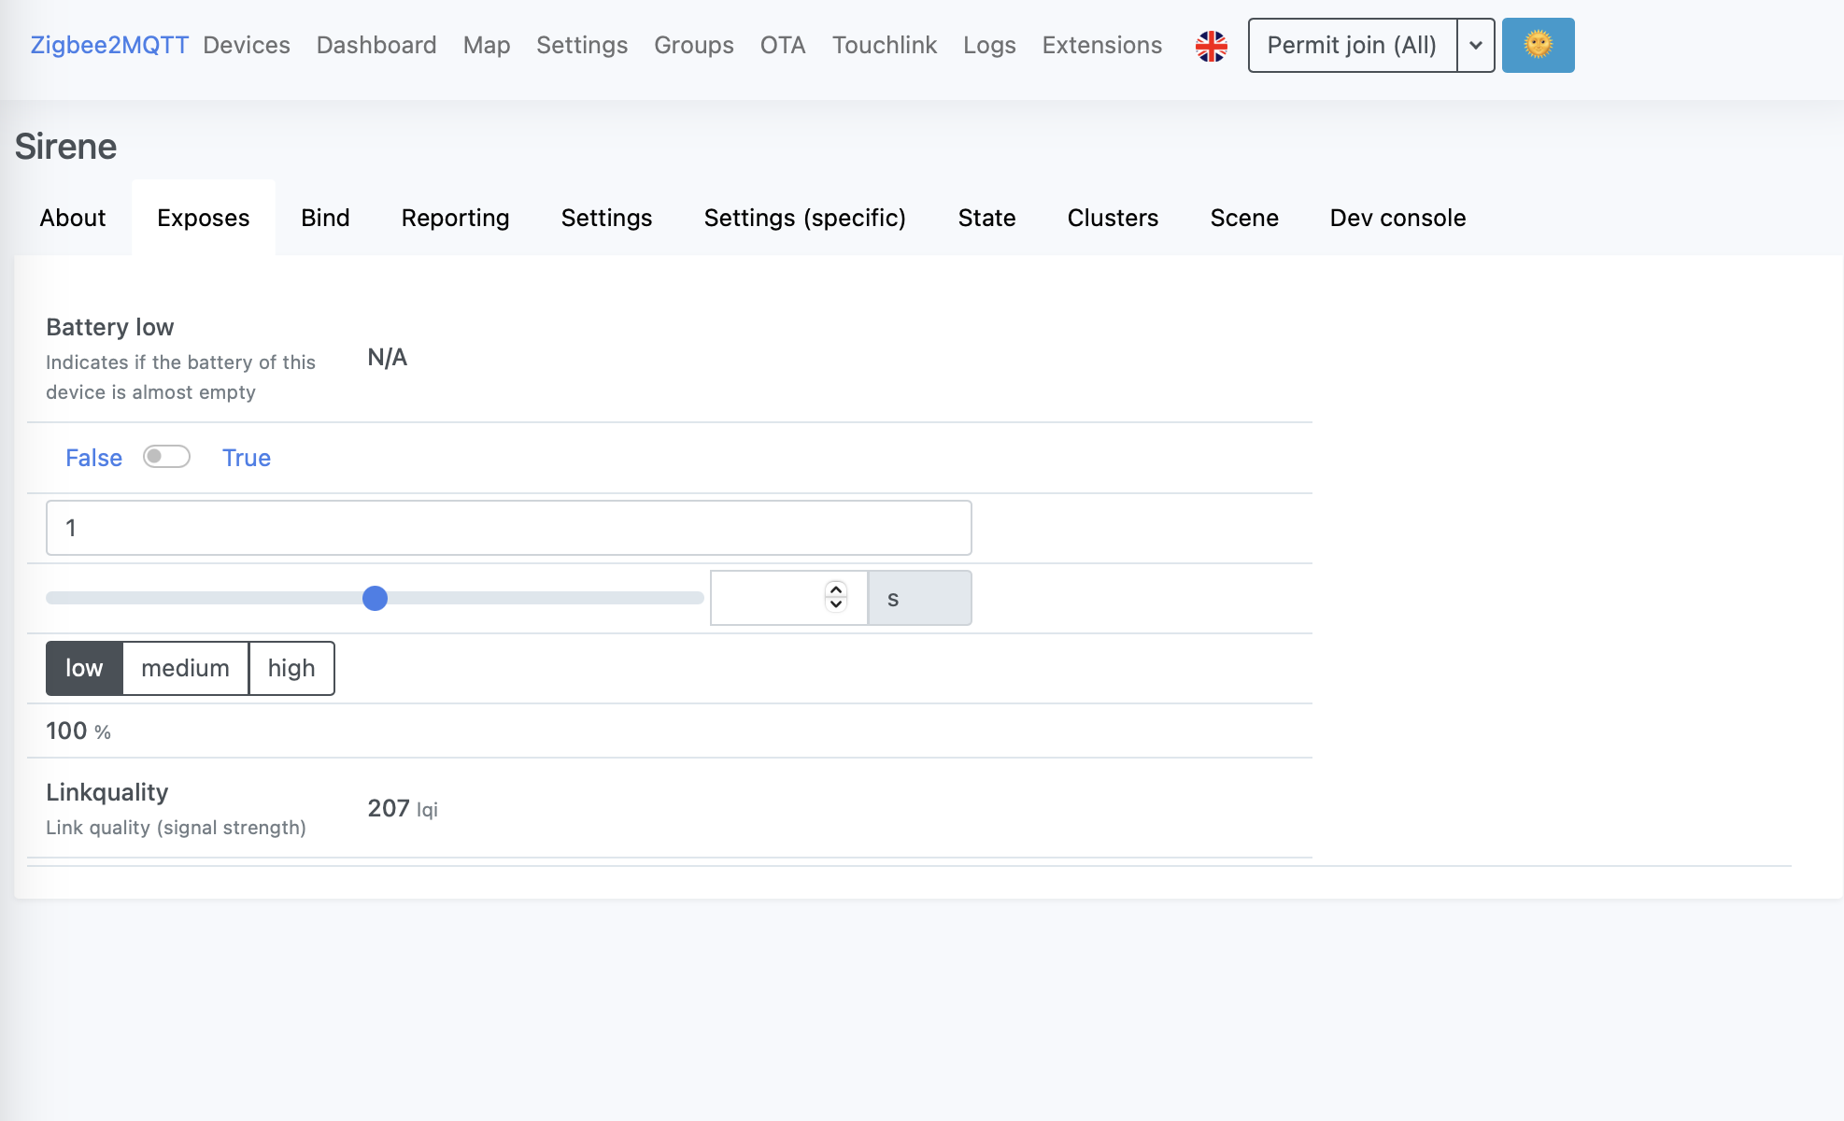This screenshot has height=1121, width=1844.
Task: Open the OTA updates page
Action: (x=782, y=45)
